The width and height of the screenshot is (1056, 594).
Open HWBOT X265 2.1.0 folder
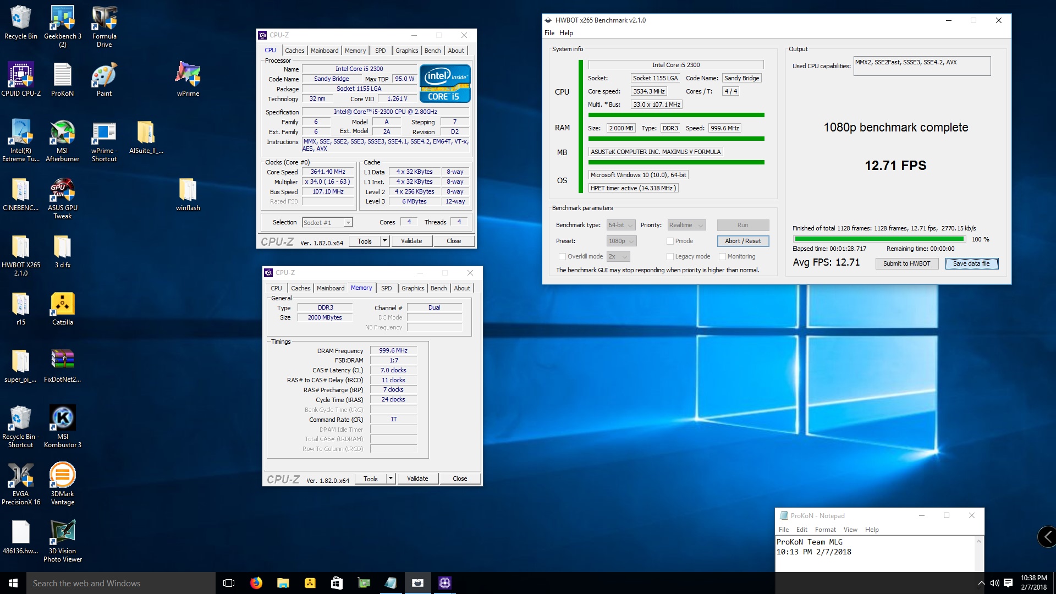click(x=20, y=255)
